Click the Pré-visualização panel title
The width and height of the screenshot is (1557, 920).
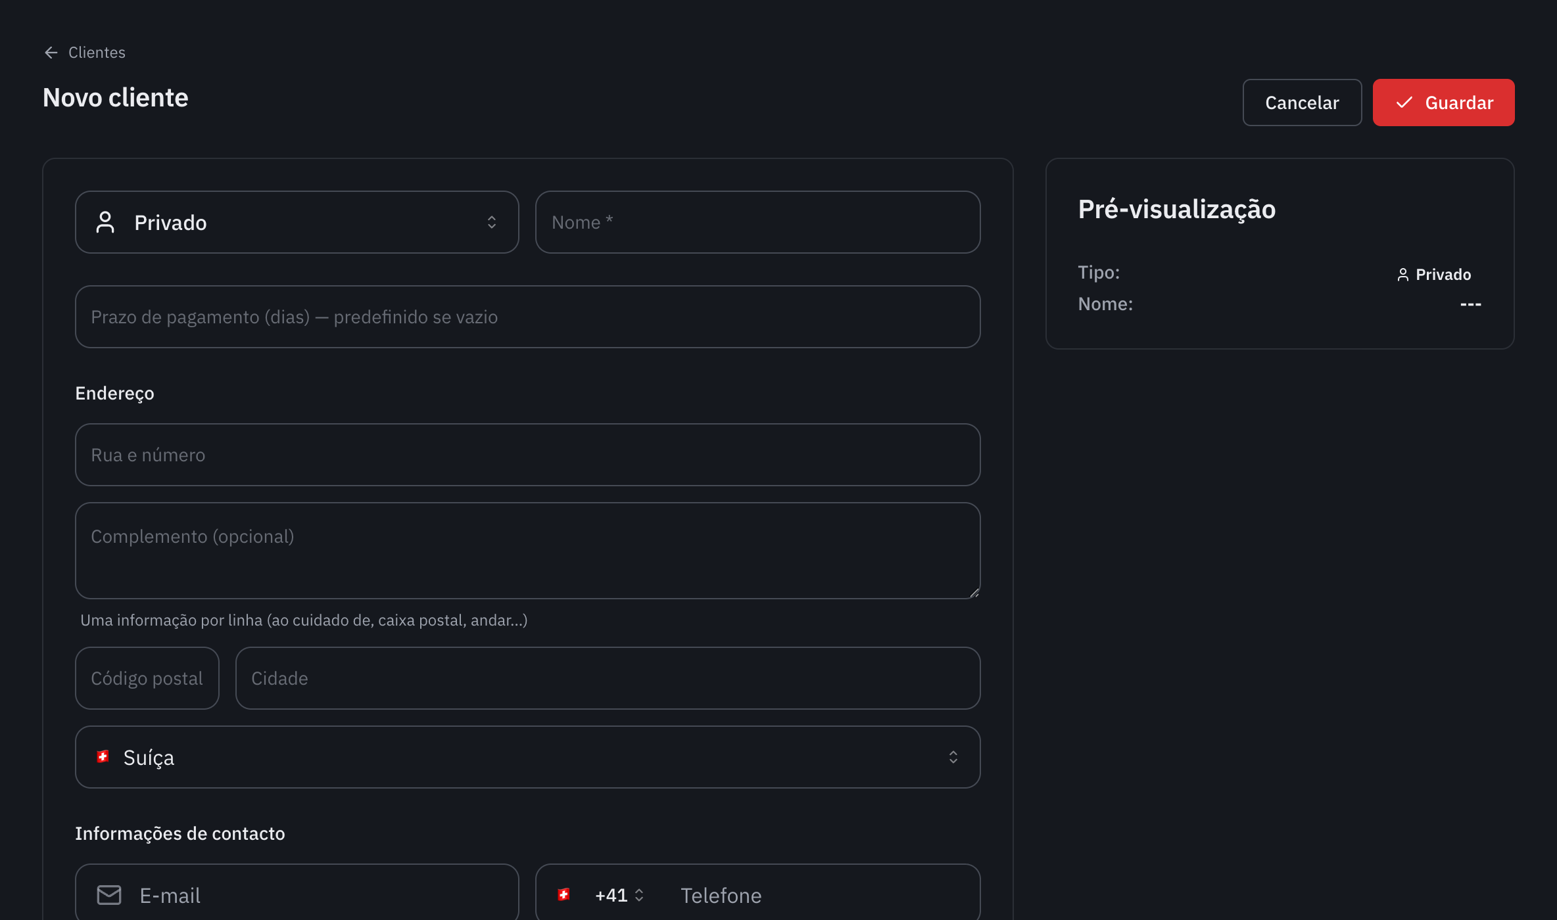click(1177, 209)
